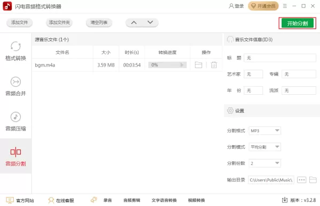Click the 输出目录 output path field

271,180
